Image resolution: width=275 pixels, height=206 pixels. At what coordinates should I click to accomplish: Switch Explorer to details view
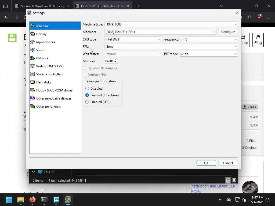(x=228, y=180)
